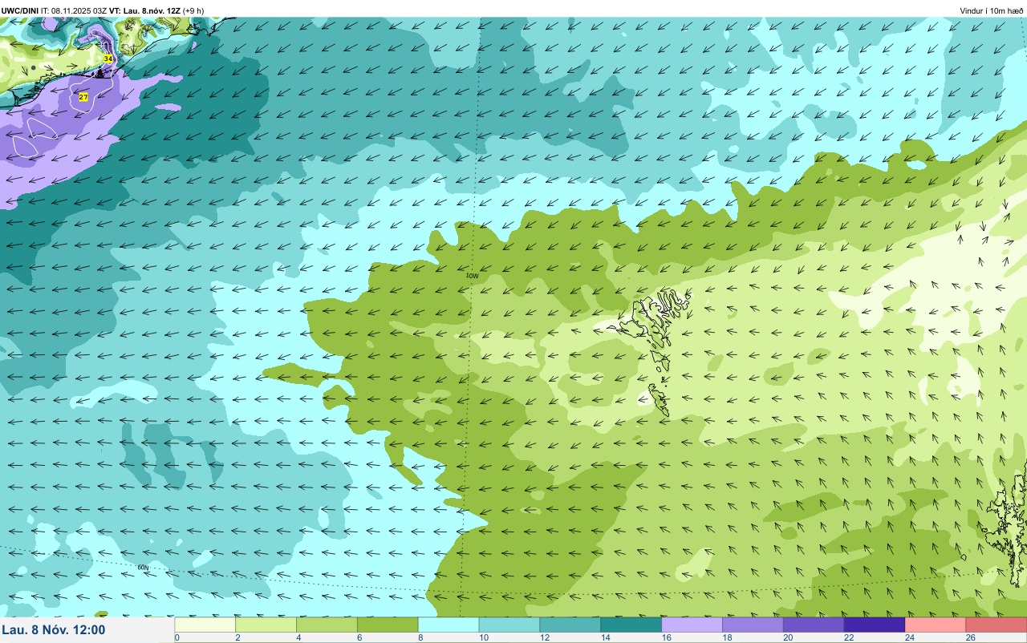This screenshot has width=1027, height=643.
Task: Click the 4–6 m/s green legend swatch
Action: 327,625
